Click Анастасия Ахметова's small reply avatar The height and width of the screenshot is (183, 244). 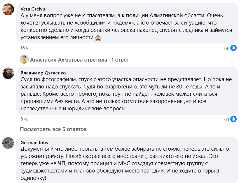24,59
